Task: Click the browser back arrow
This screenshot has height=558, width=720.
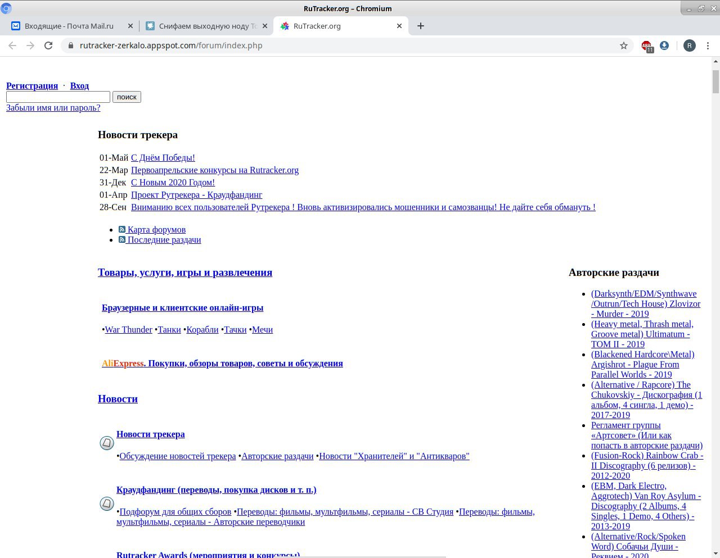Action: pos(12,46)
